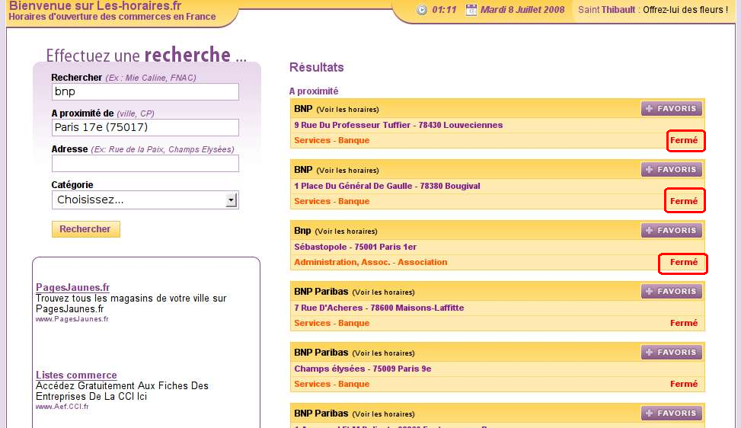741x428 pixels.
Task: Click the A proximité de field
Action: coord(145,127)
